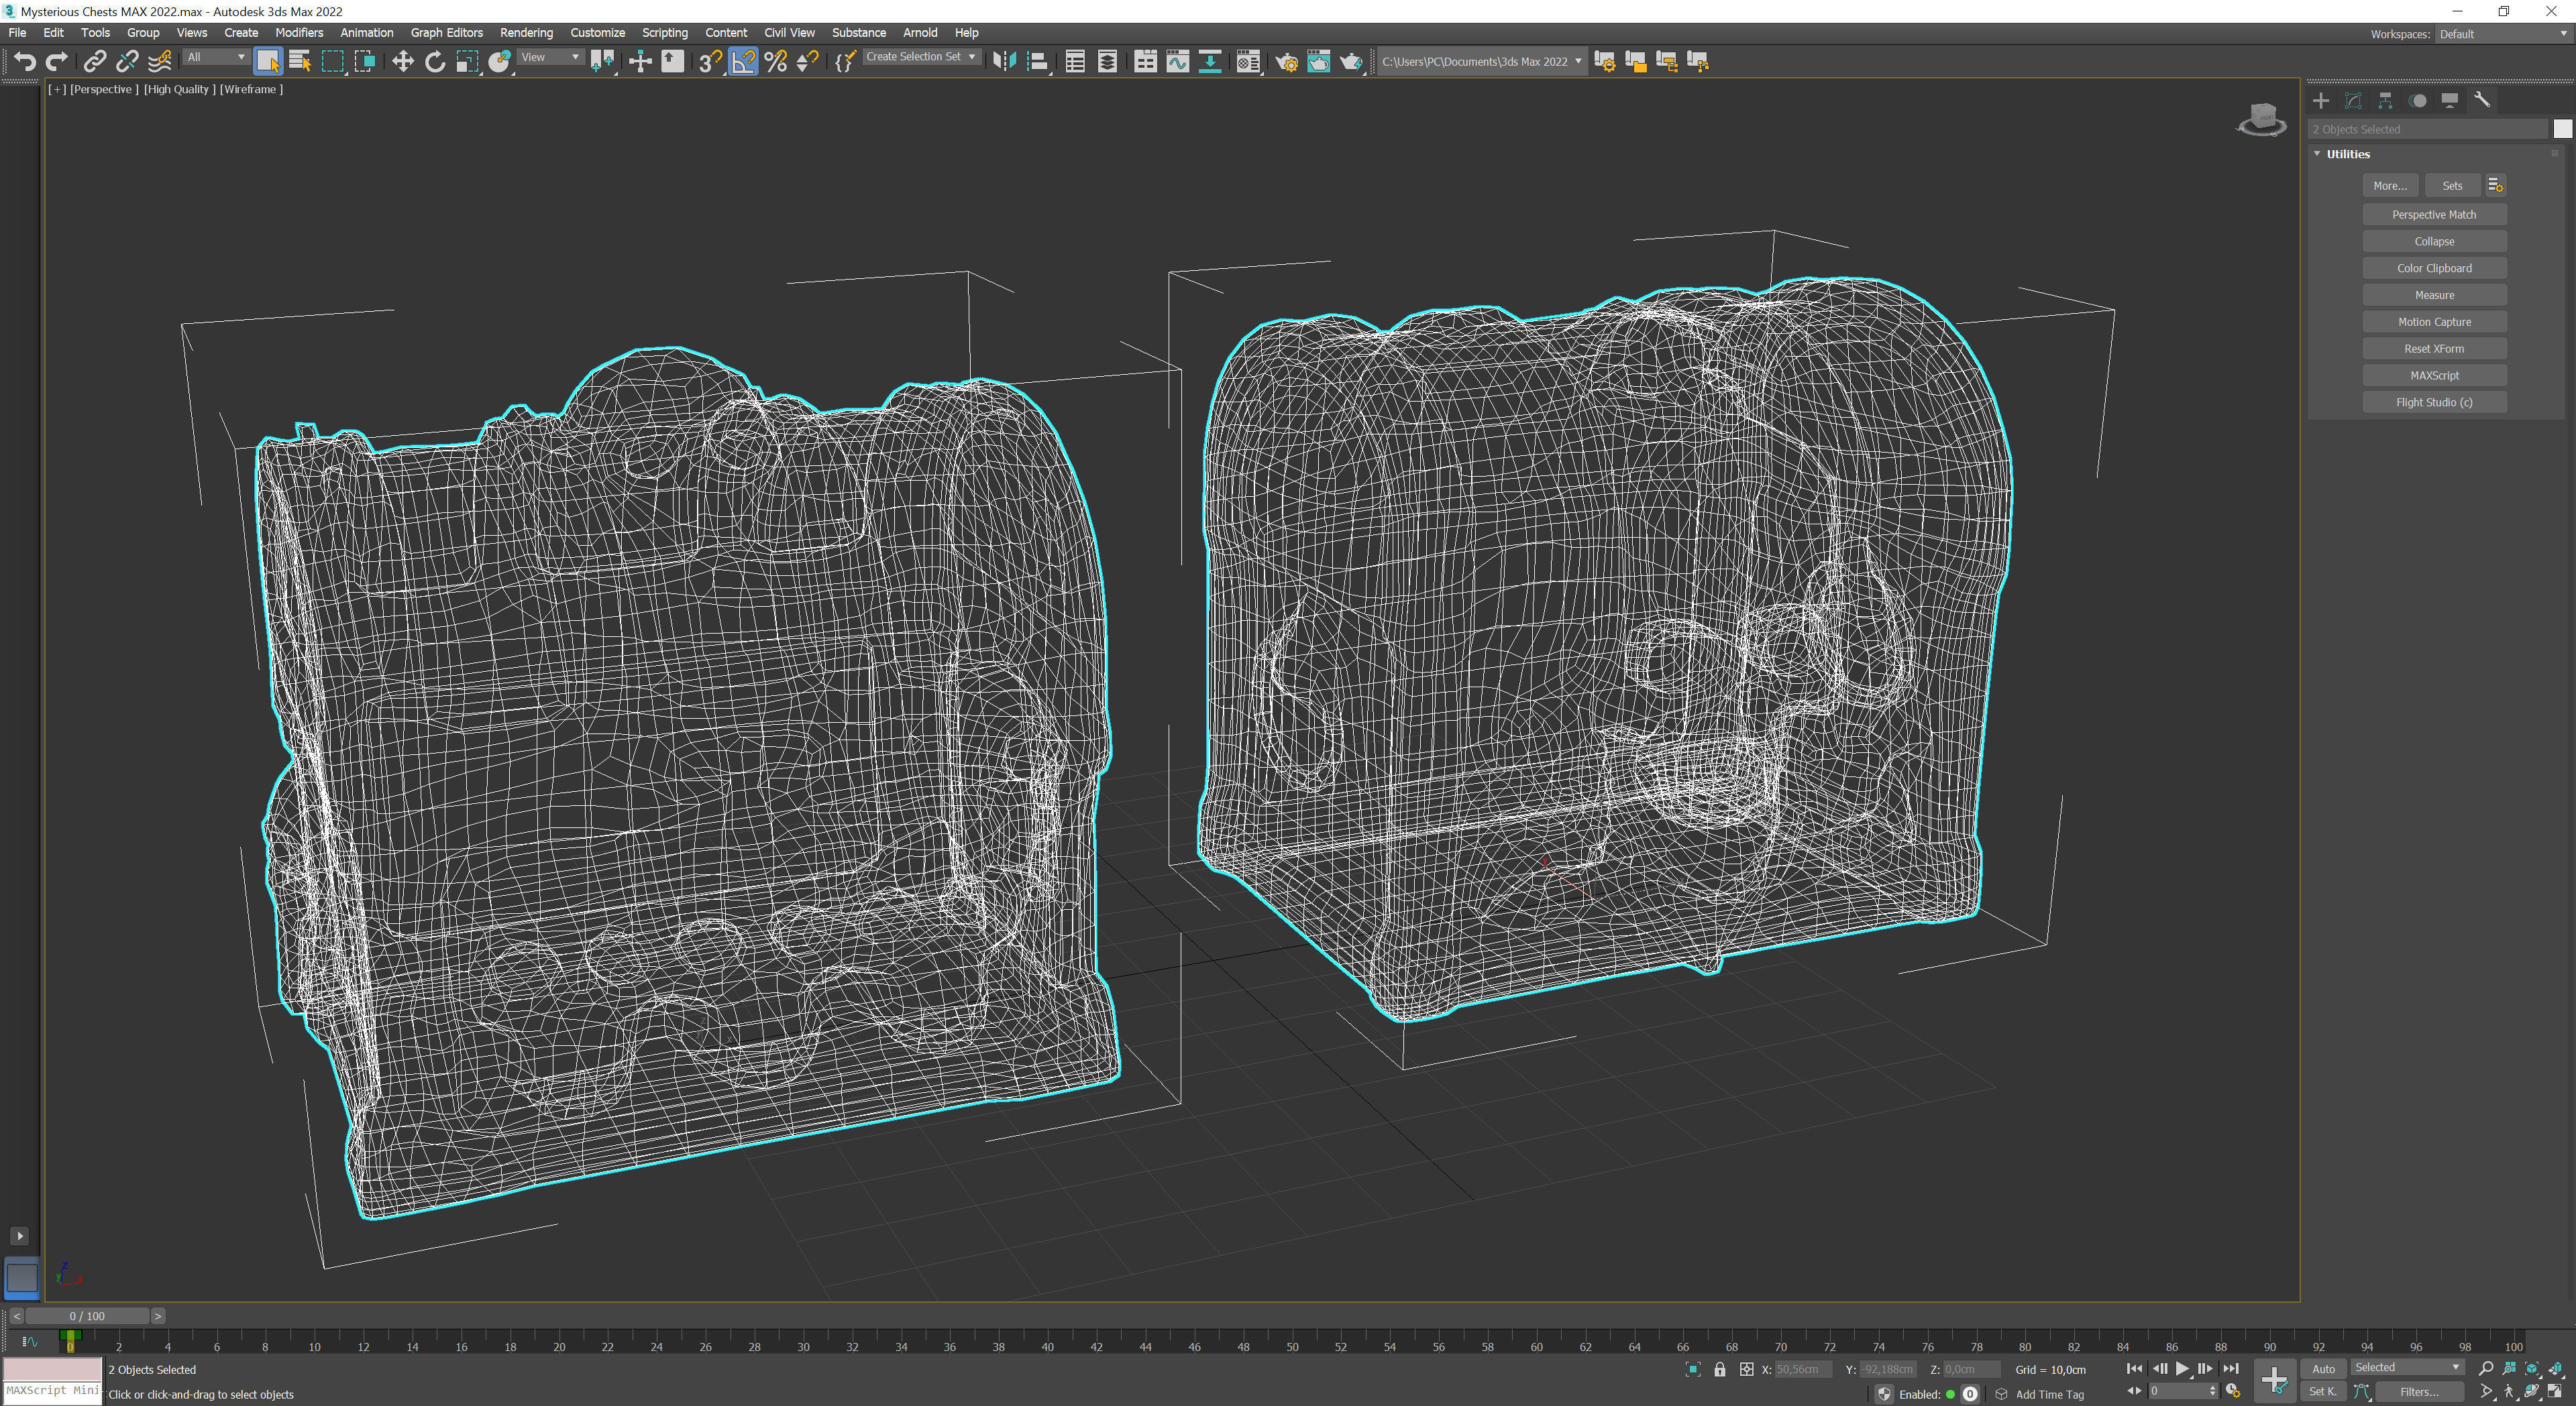
Task: Open the Workspaces Default dropdown
Action: (x=2503, y=34)
